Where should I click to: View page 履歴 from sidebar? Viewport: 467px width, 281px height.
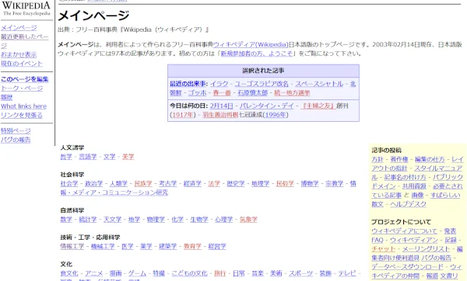pos(6,97)
